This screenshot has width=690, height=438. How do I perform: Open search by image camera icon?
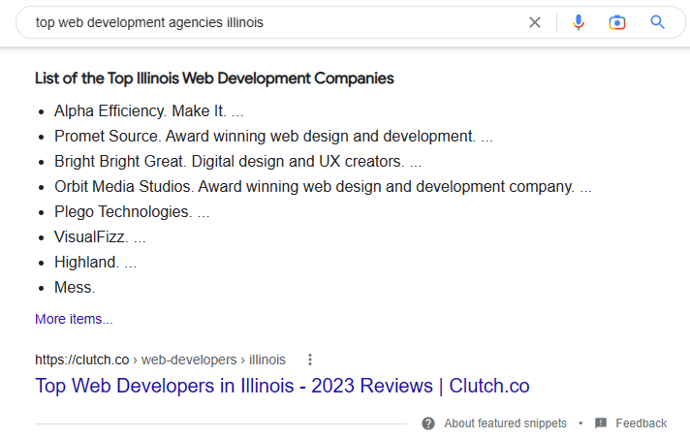pyautogui.click(x=617, y=22)
